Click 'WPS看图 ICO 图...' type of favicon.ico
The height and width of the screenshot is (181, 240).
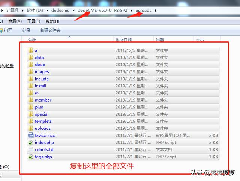click(172, 135)
